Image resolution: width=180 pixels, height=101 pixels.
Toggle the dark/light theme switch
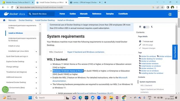(146, 27)
